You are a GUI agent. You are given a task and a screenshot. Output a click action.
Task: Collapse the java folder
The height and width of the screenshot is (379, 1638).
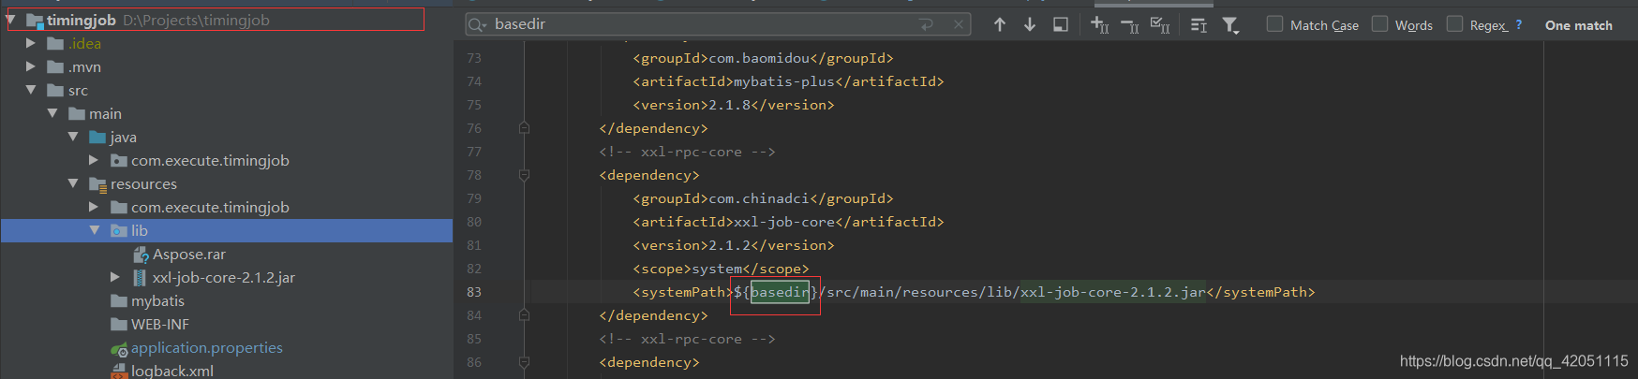pyautogui.click(x=73, y=137)
